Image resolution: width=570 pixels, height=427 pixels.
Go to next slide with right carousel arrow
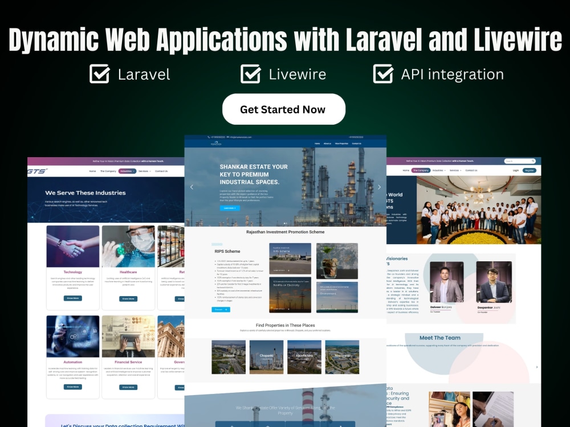coord(379,187)
